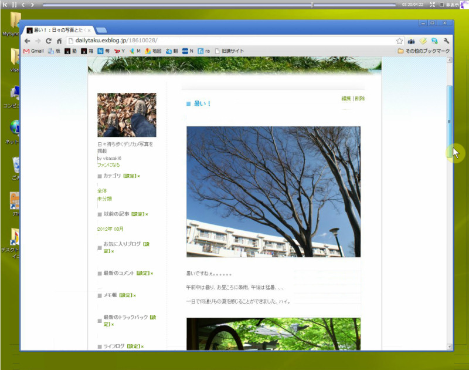This screenshot has height=370, width=469.
Task: Open カテゴリ 設定 link
Action: (x=130, y=176)
